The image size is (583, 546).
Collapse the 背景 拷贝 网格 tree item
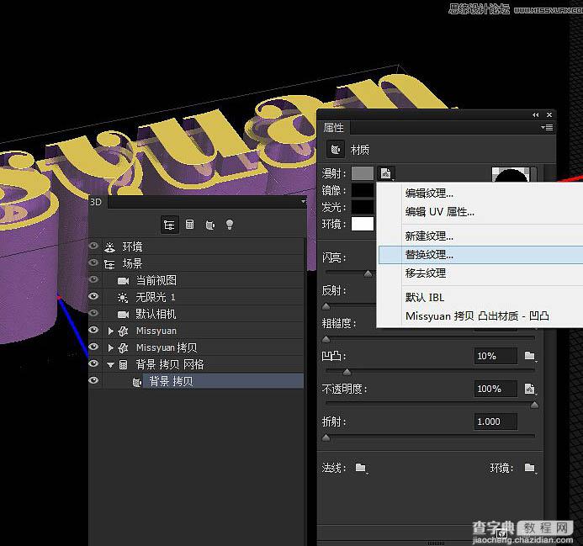[110, 365]
